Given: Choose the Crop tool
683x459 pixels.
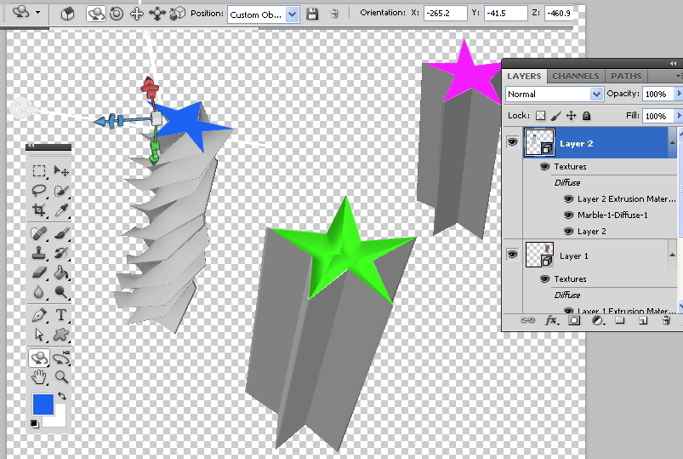Looking at the screenshot, I should [x=39, y=210].
